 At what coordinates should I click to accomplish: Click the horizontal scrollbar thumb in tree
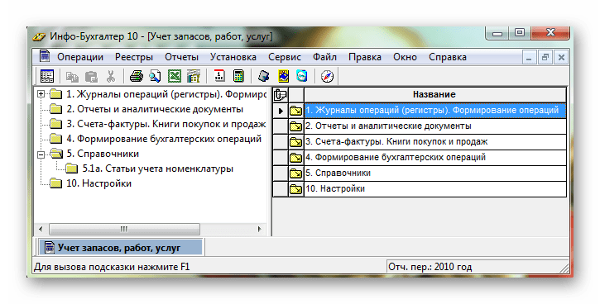coord(124,230)
